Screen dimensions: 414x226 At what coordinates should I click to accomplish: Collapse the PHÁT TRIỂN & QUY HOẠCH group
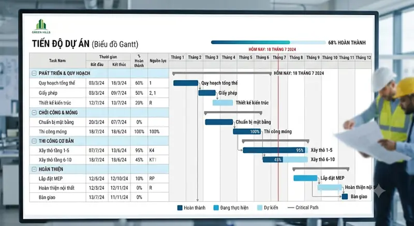coord(34,73)
